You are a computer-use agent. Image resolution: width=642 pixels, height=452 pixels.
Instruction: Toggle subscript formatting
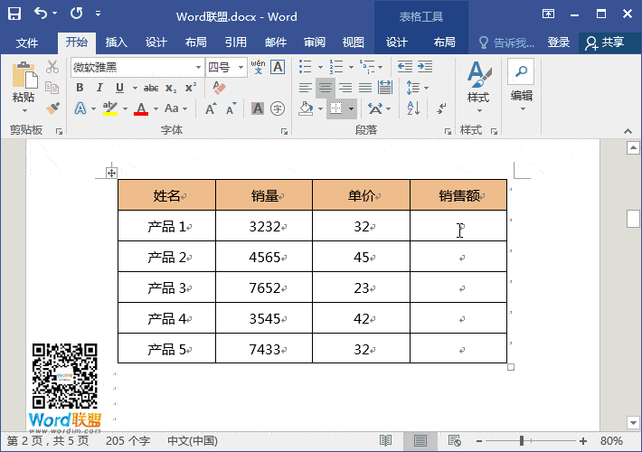(171, 88)
